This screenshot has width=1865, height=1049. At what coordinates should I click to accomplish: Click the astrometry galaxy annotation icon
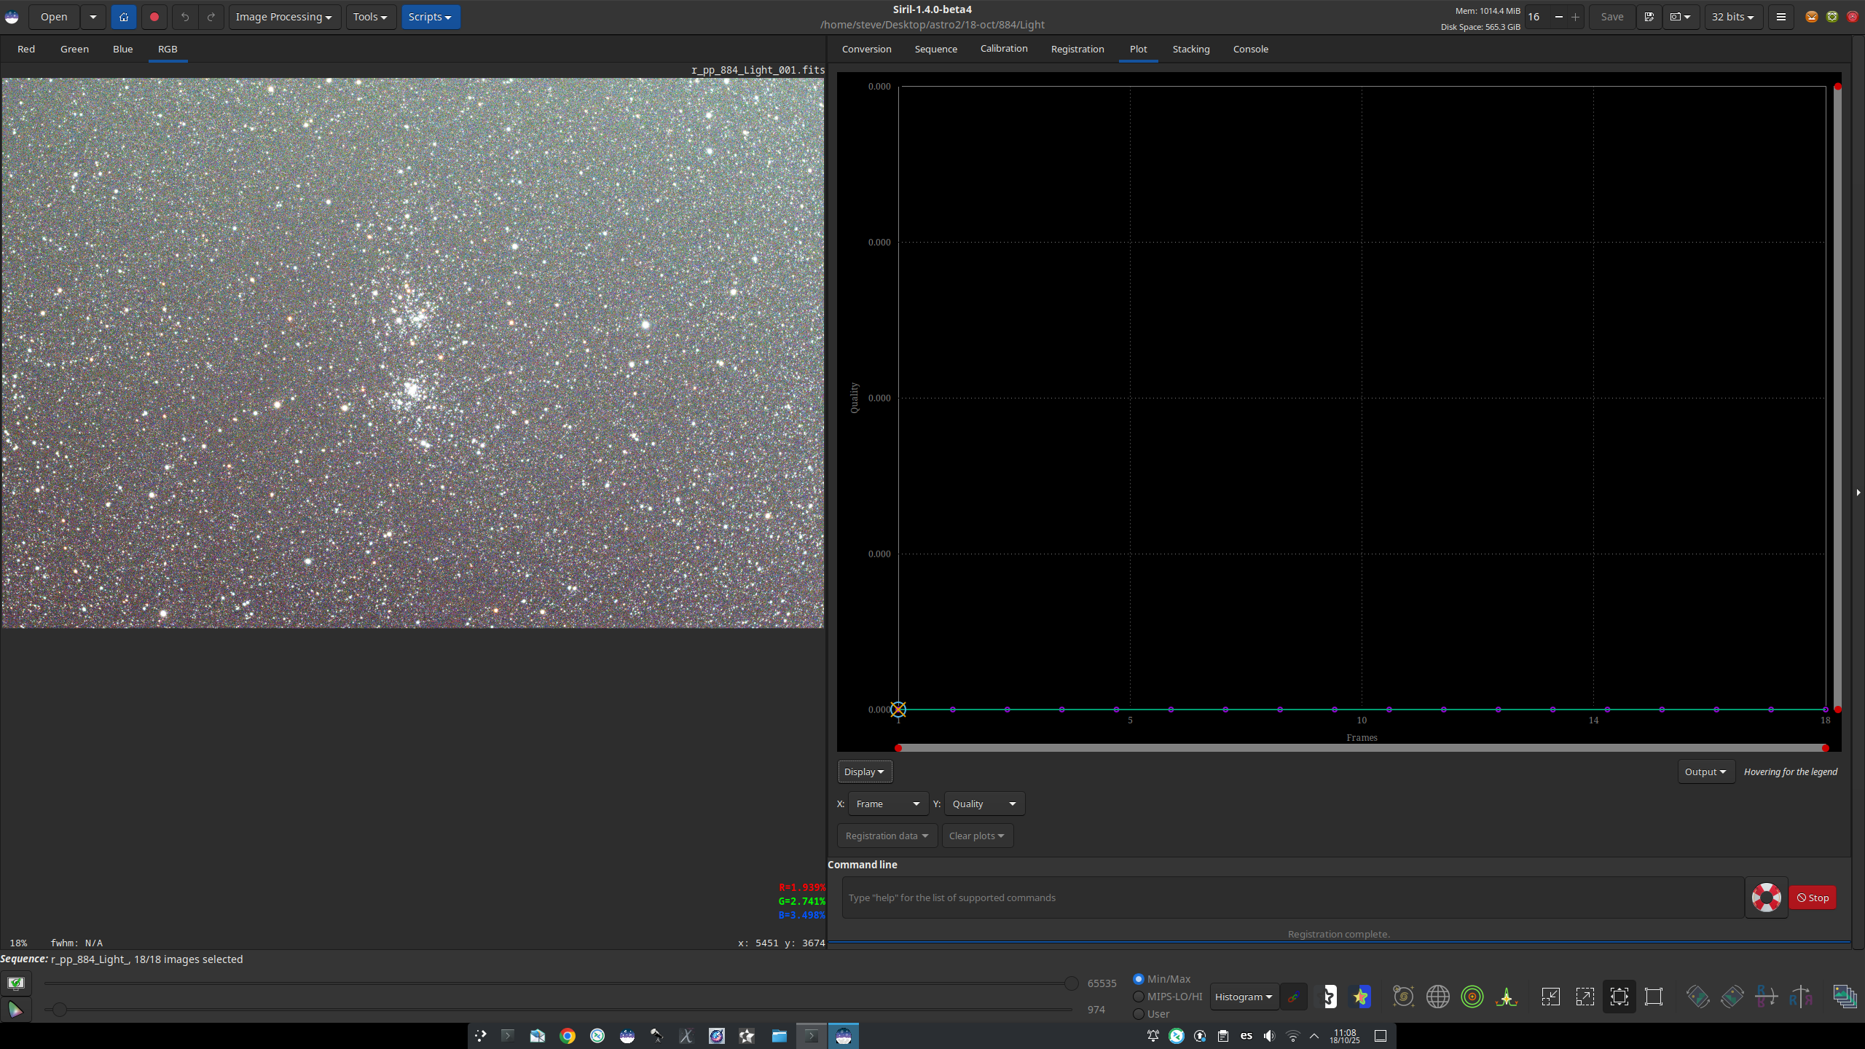(x=1403, y=997)
